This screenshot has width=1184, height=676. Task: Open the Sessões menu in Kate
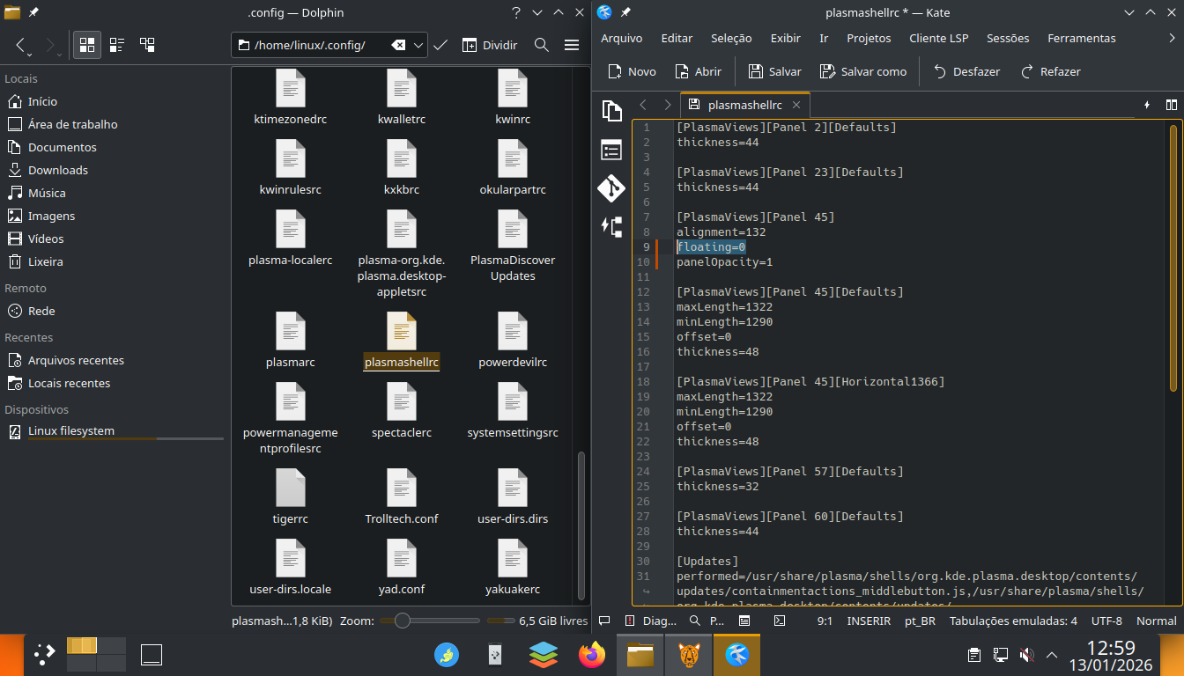pyautogui.click(x=1007, y=38)
